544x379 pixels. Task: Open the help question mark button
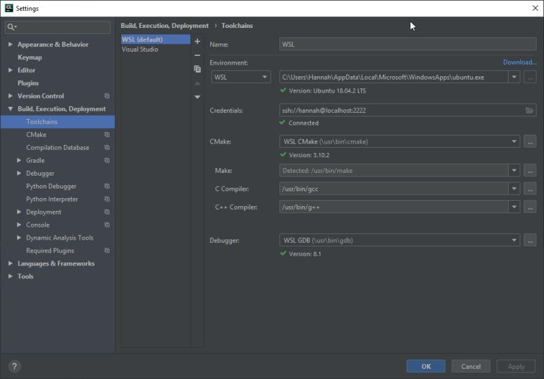tap(14, 366)
